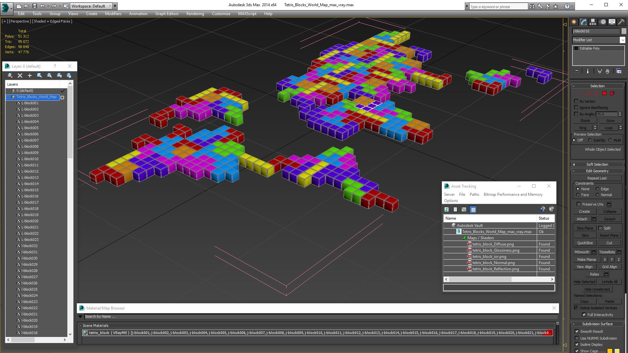The width and height of the screenshot is (628, 353).
Task: Open the Modifiers menu
Action: coord(113,14)
